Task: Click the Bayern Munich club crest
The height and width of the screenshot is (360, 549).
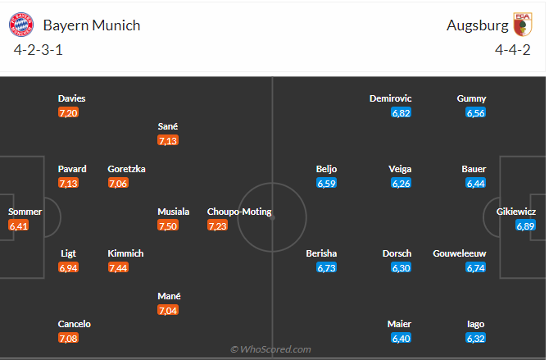Action: click(20, 25)
